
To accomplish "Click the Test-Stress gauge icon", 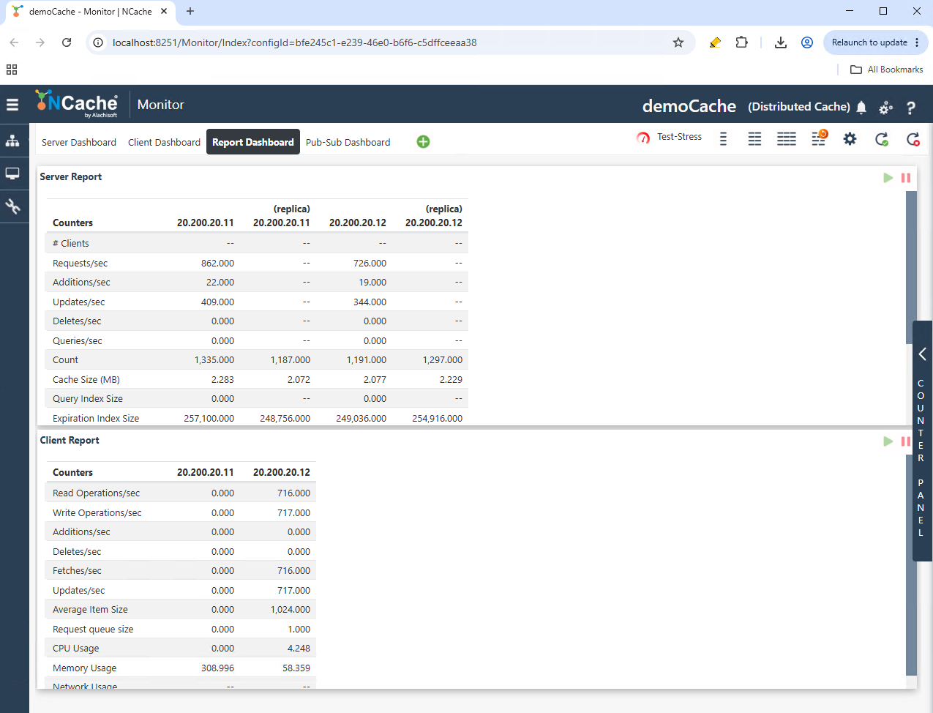I will [x=643, y=138].
